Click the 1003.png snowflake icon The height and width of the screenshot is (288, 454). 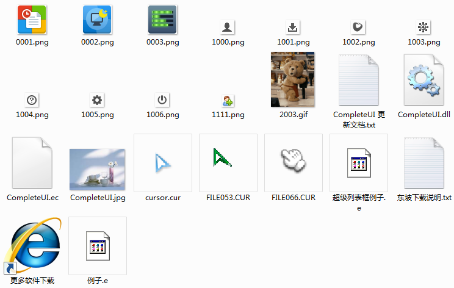point(423,27)
